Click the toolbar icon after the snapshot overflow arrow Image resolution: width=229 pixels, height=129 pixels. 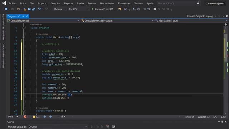[x=135, y=9]
